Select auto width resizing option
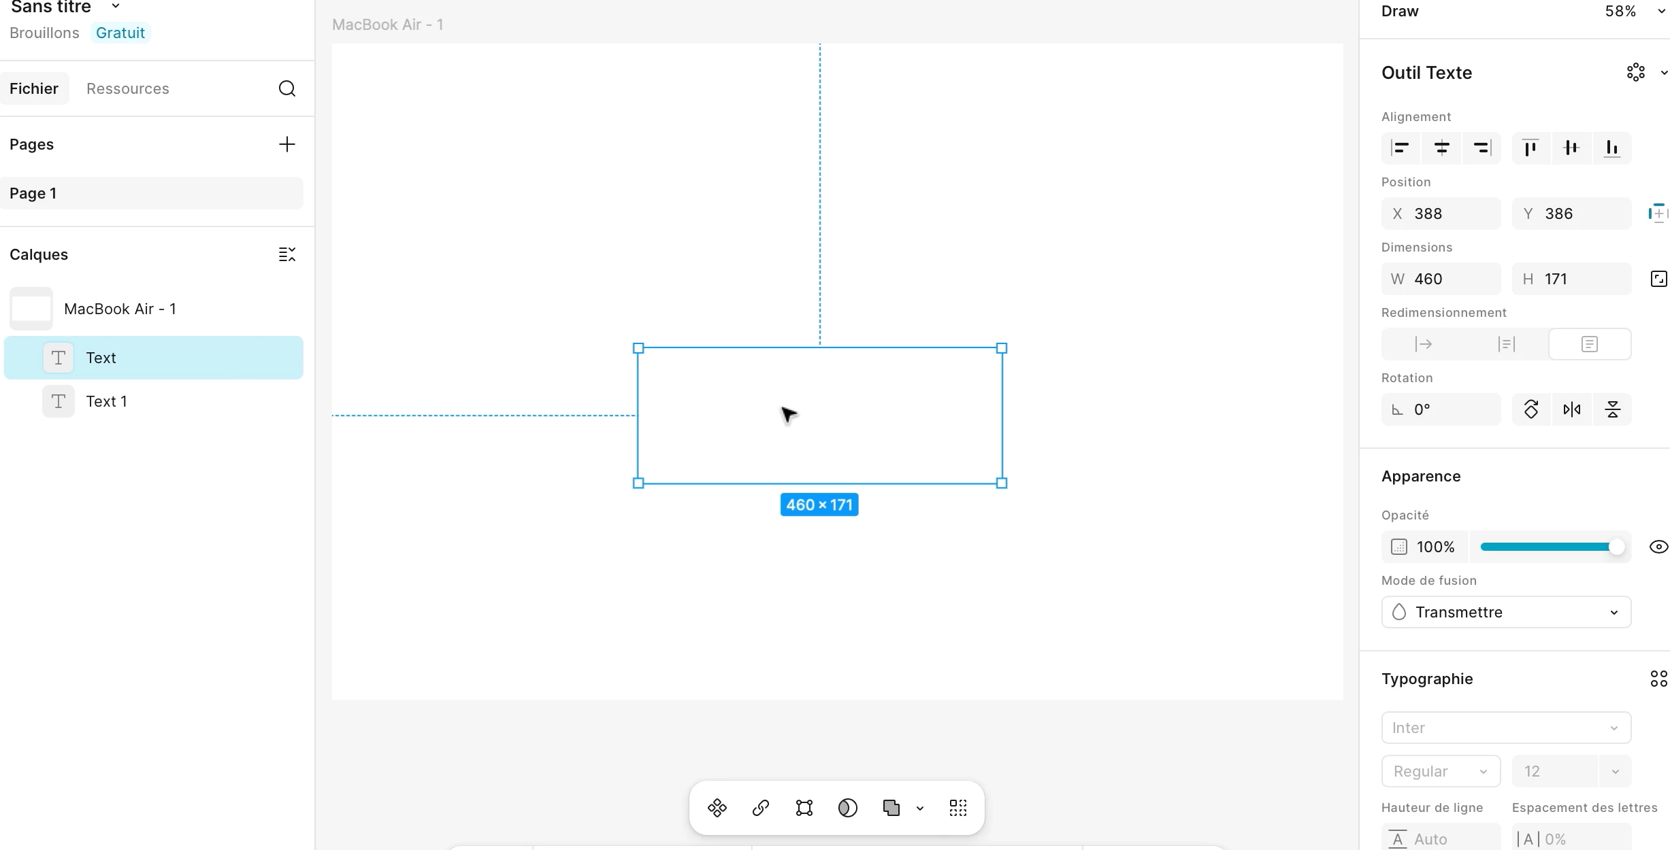1670x850 pixels. (1423, 344)
